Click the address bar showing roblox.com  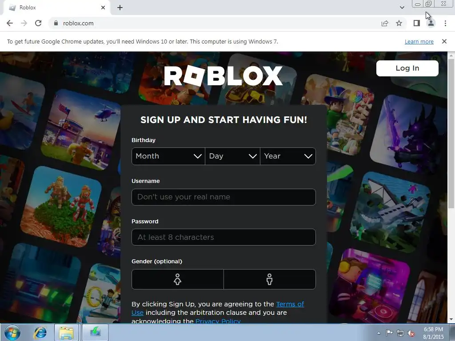click(x=215, y=23)
